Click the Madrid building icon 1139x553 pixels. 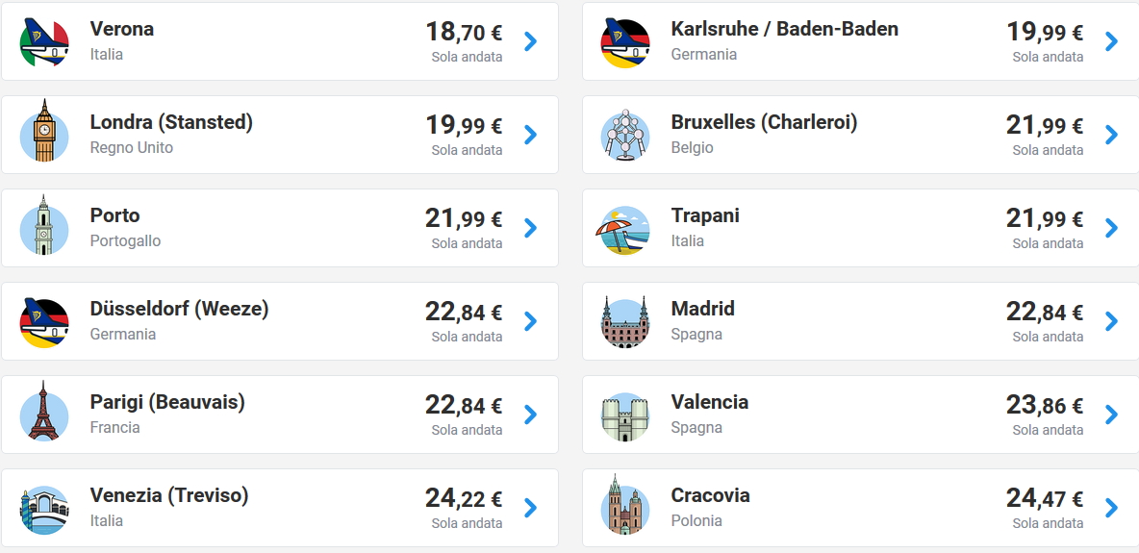coord(625,321)
